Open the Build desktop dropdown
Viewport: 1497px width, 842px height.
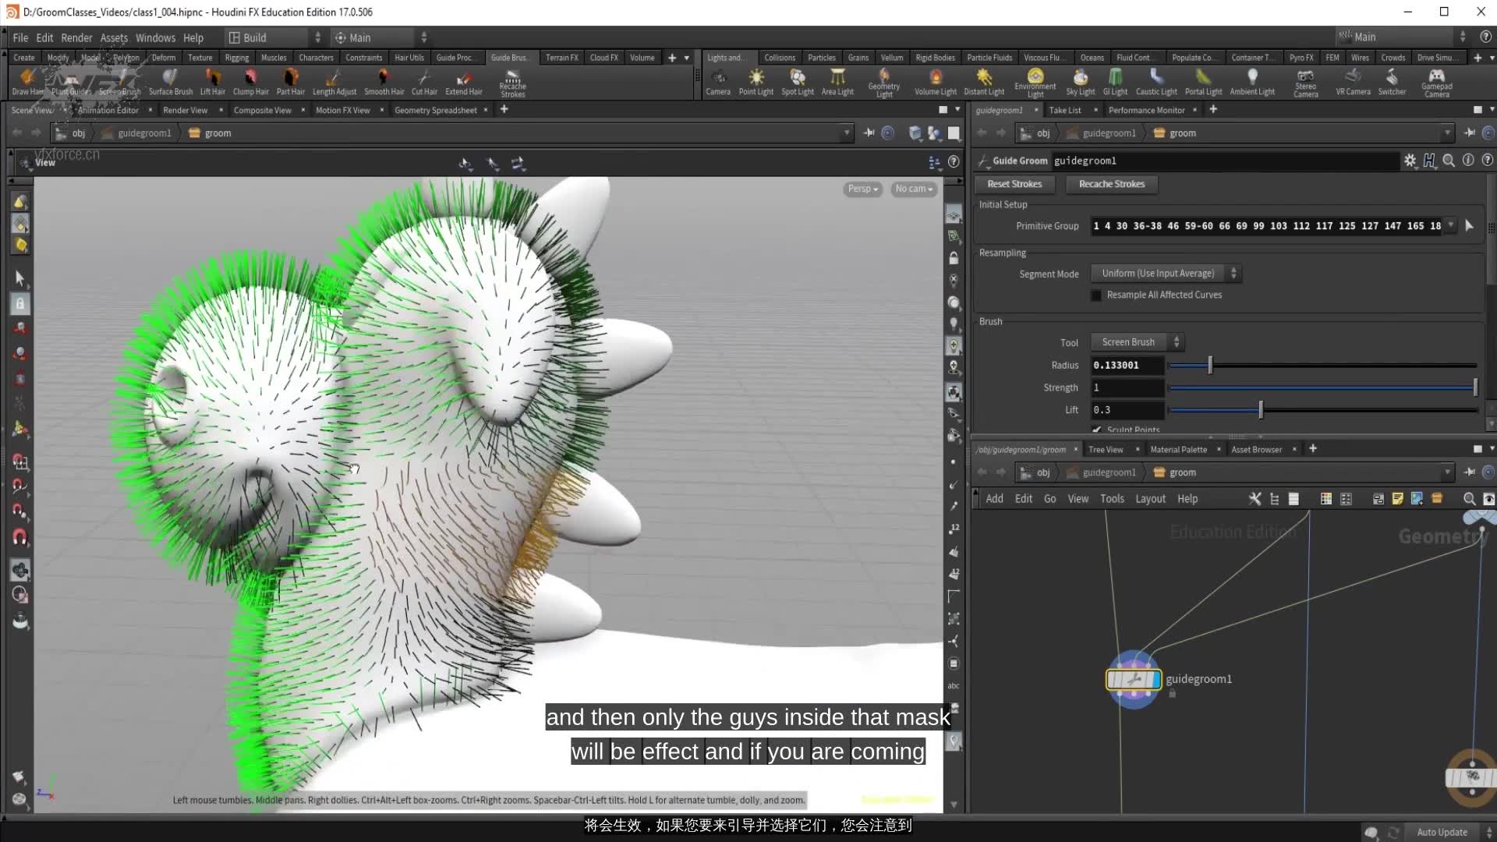275,37
